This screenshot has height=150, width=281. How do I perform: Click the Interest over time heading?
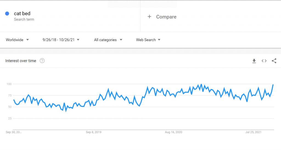[21, 61]
